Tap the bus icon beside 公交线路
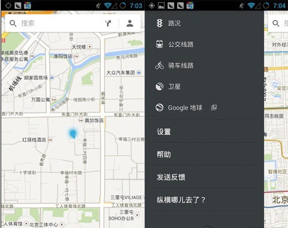Image resolution: width=288 pixels, height=228 pixels. pos(160,44)
